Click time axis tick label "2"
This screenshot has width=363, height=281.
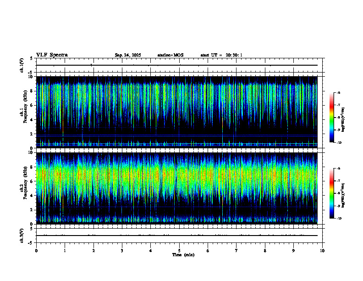click(x=93, y=251)
